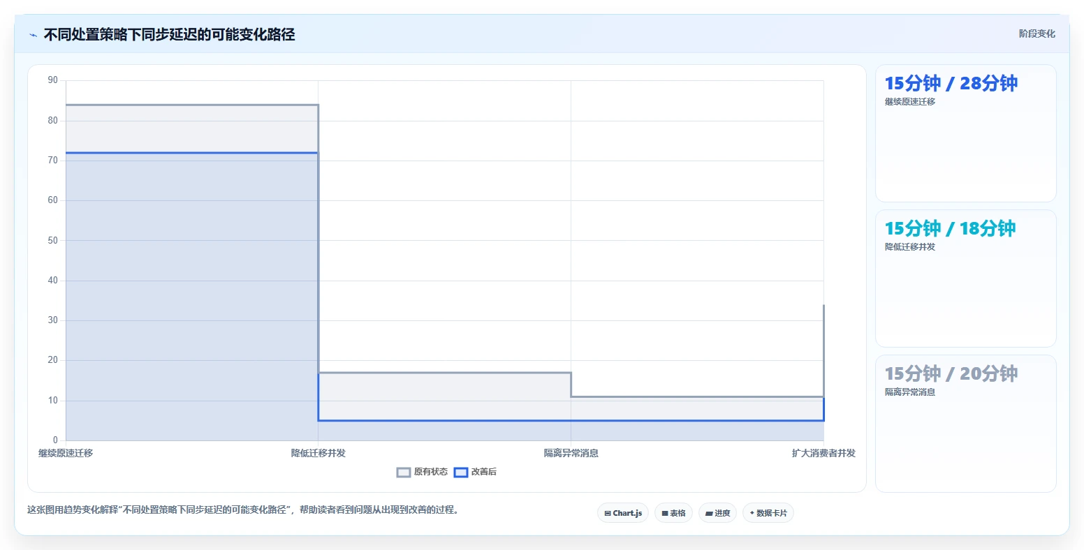This screenshot has width=1084, height=550.
Task: Click the 阶段变化 label in header
Action: tap(1037, 34)
